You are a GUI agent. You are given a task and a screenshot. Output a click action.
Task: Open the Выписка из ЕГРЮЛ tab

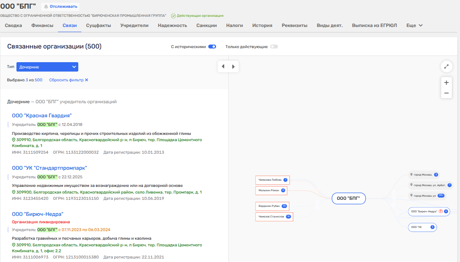pos(374,25)
